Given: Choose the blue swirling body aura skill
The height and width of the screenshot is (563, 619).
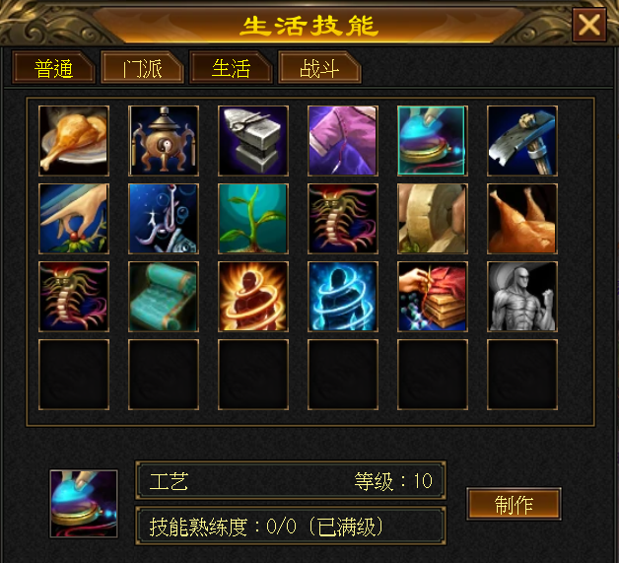Looking at the screenshot, I should pyautogui.click(x=343, y=296).
